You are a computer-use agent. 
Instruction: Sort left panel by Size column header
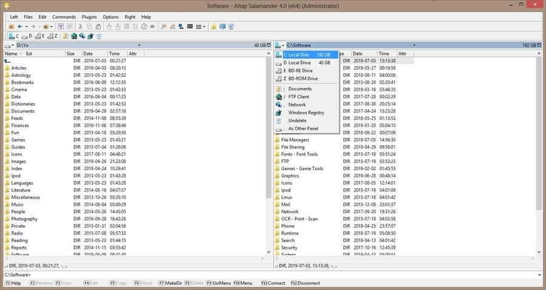click(73, 53)
